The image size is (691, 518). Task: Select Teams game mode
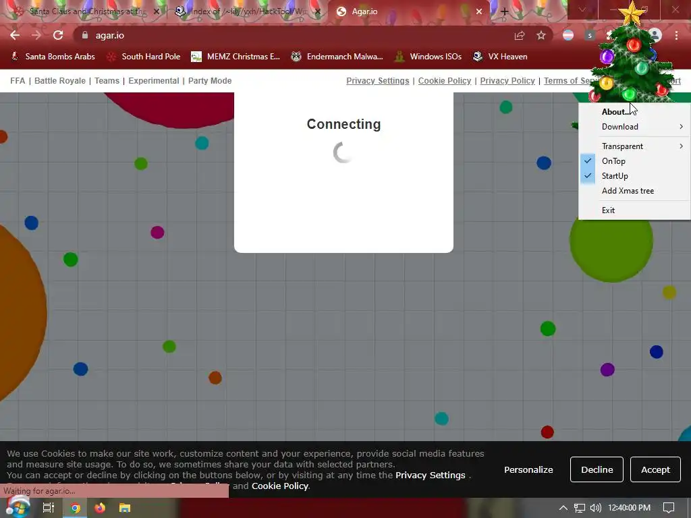pyautogui.click(x=107, y=81)
